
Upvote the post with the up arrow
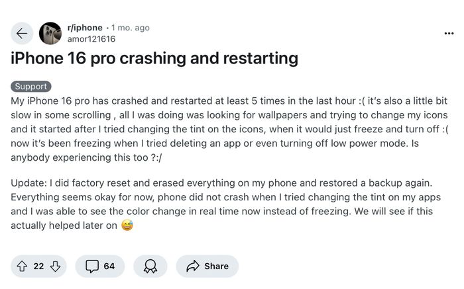pyautogui.click(x=22, y=267)
